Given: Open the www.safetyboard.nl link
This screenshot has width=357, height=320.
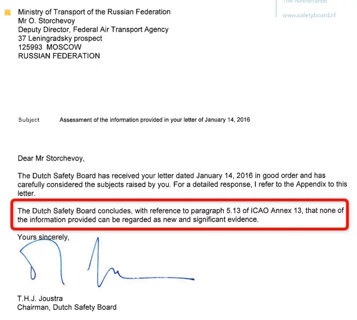Looking at the screenshot, I should point(309,15).
